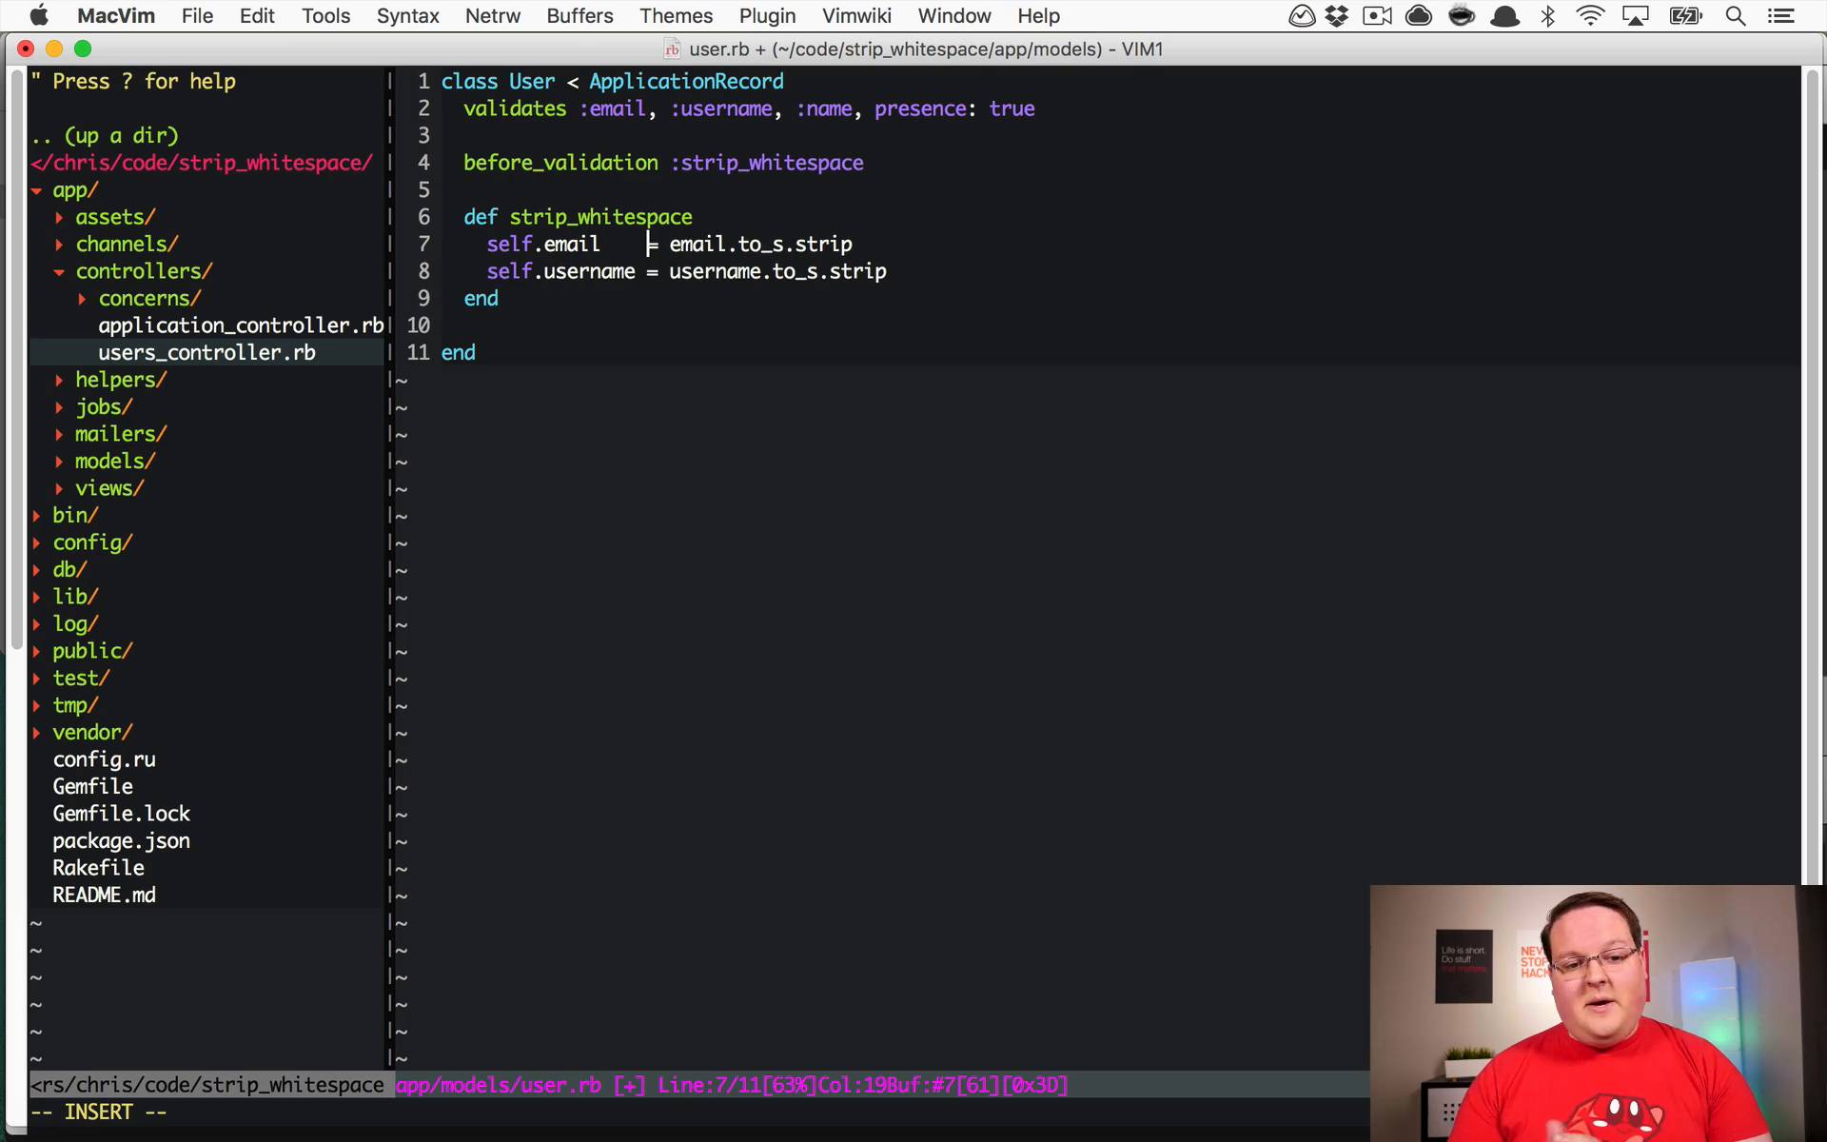
Task: Expand the lib/ folder arrow
Action: pos(36,598)
